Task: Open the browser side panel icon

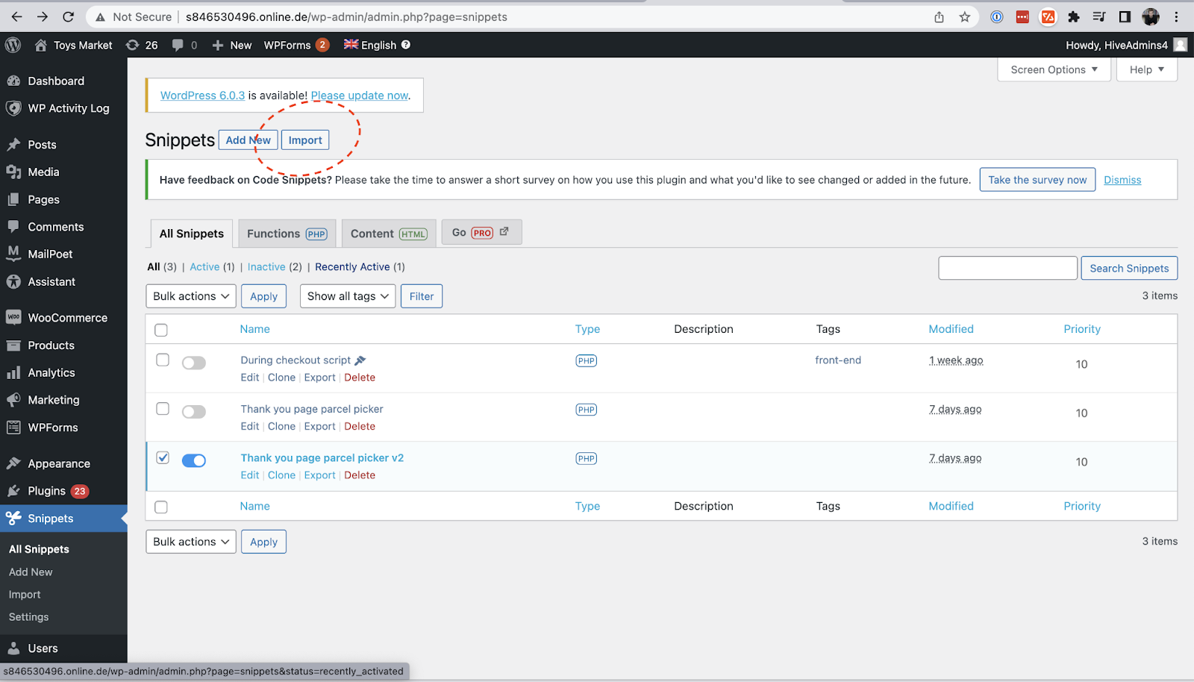Action: click(x=1125, y=16)
